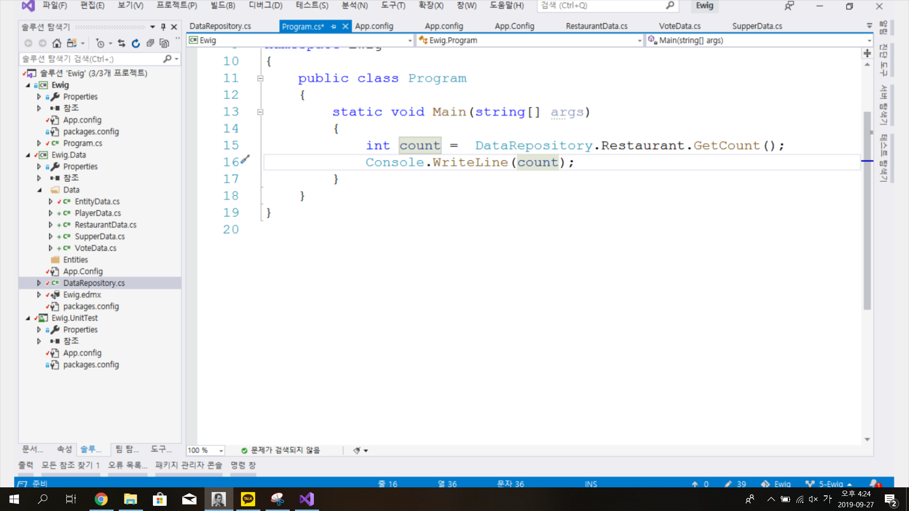Toggle the Solution Explorer auto-hide pin

click(x=163, y=27)
